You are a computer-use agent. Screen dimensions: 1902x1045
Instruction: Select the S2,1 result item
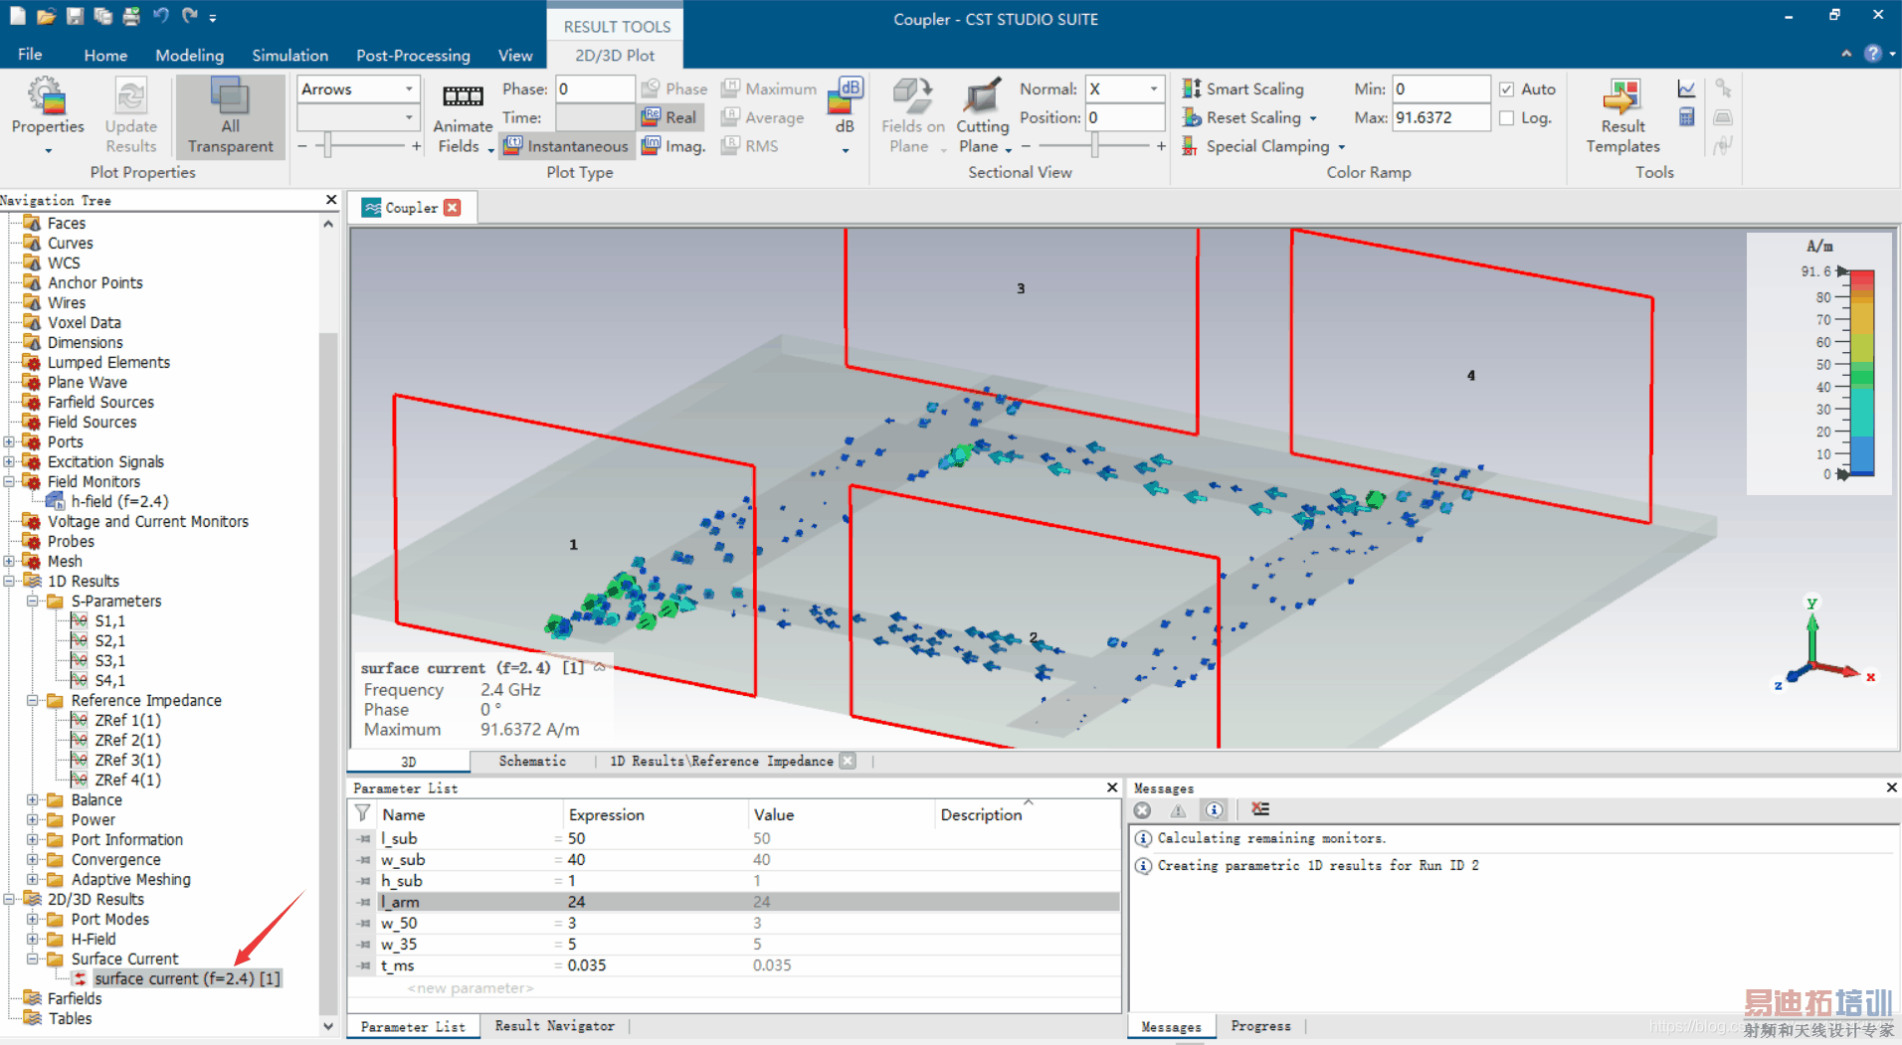109,641
